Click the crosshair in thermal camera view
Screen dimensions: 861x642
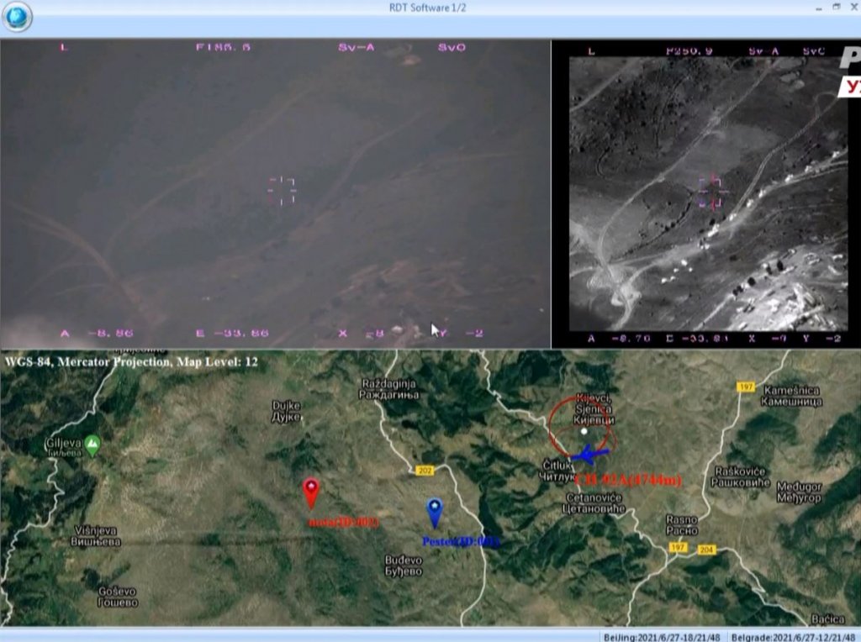click(711, 192)
